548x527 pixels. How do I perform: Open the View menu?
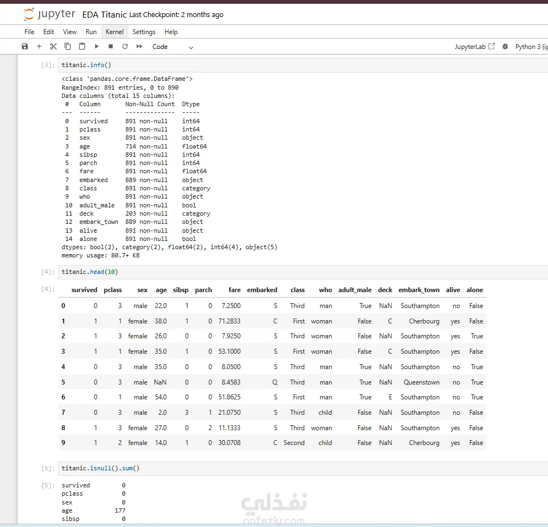(x=69, y=32)
